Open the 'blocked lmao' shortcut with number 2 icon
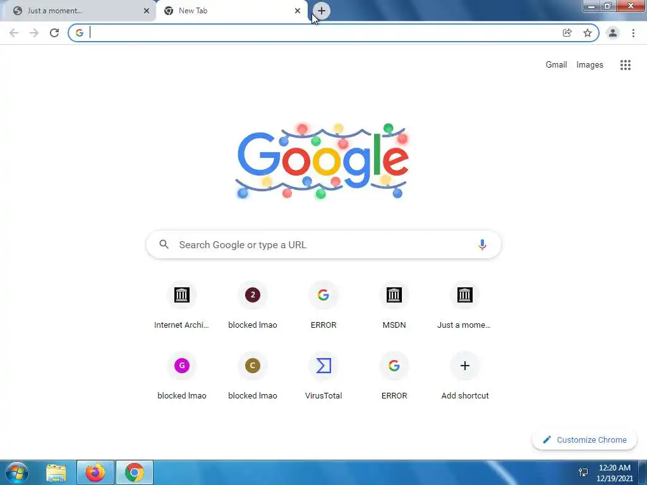The height and width of the screenshot is (485, 647). 253,306
